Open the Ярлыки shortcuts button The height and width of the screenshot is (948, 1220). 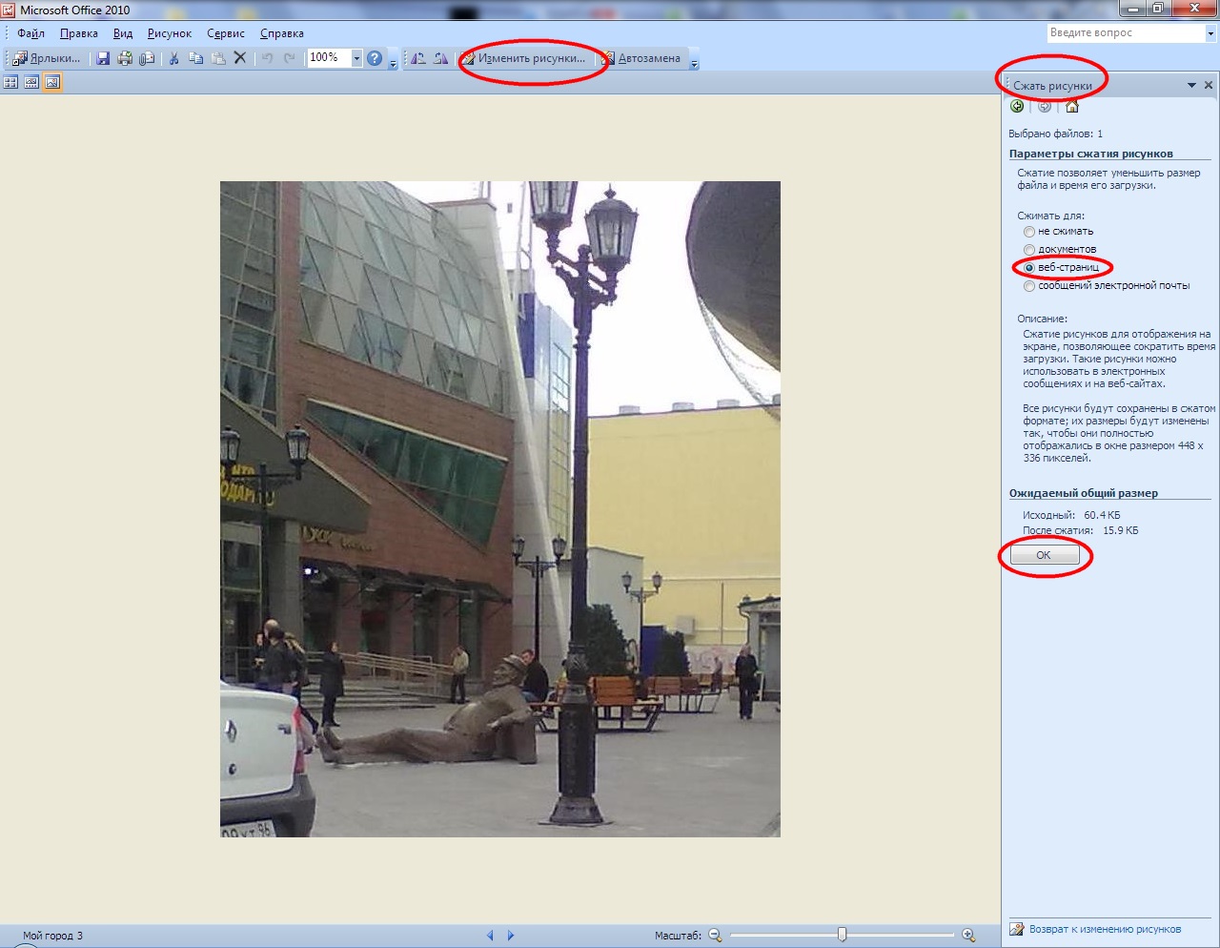(x=47, y=58)
